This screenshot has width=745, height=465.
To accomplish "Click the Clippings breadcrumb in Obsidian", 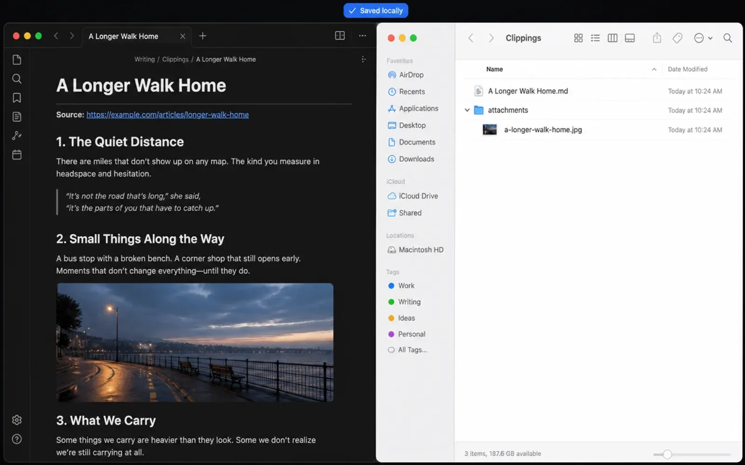I will [x=175, y=59].
